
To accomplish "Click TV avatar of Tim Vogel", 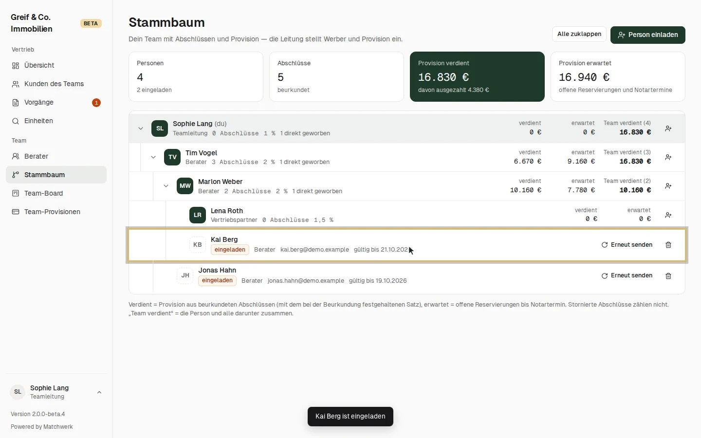I will coord(172,157).
